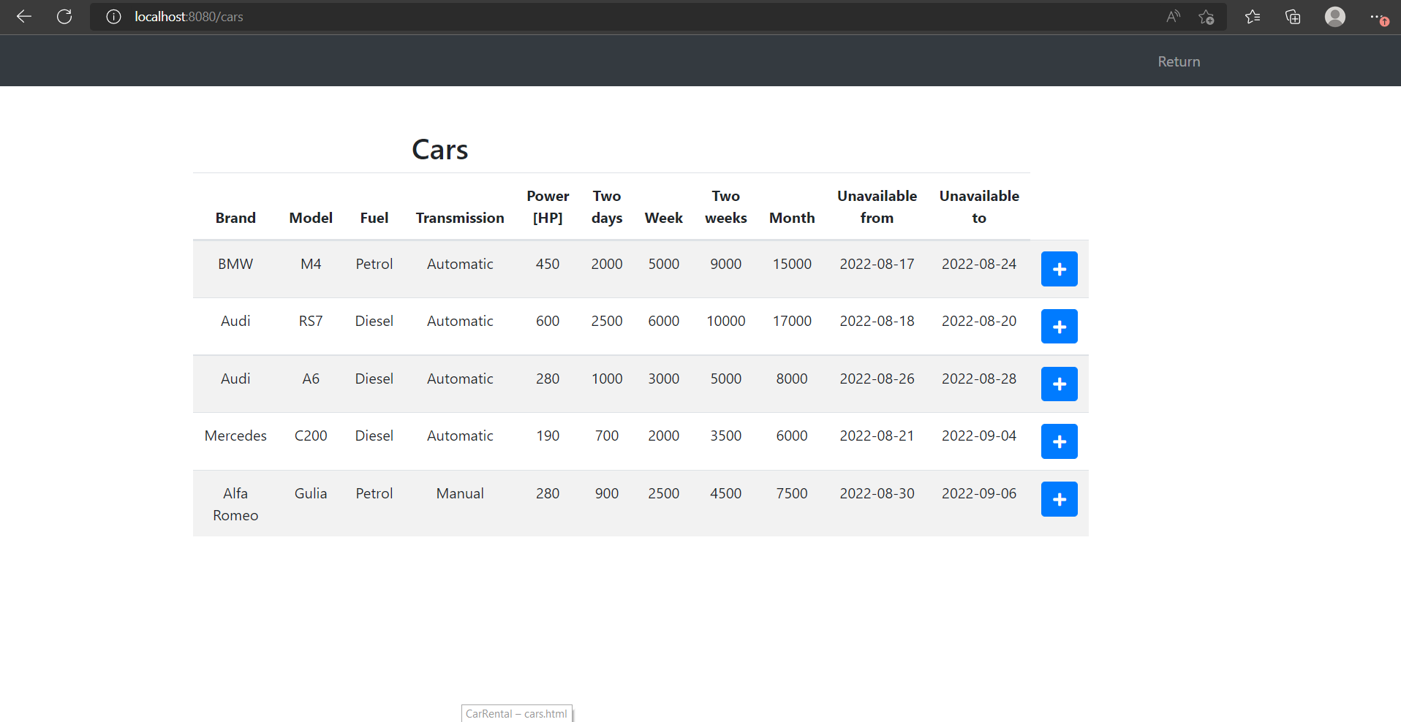Add the BMW M4 with the plus button
This screenshot has height=722, width=1401.
pyautogui.click(x=1059, y=269)
